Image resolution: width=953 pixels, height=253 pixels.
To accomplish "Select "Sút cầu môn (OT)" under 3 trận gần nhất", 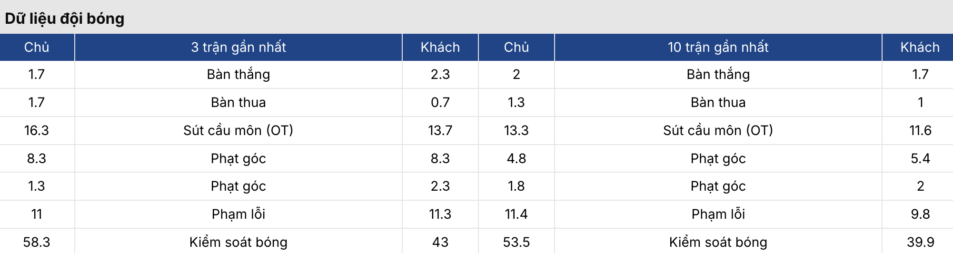I will [238, 130].
